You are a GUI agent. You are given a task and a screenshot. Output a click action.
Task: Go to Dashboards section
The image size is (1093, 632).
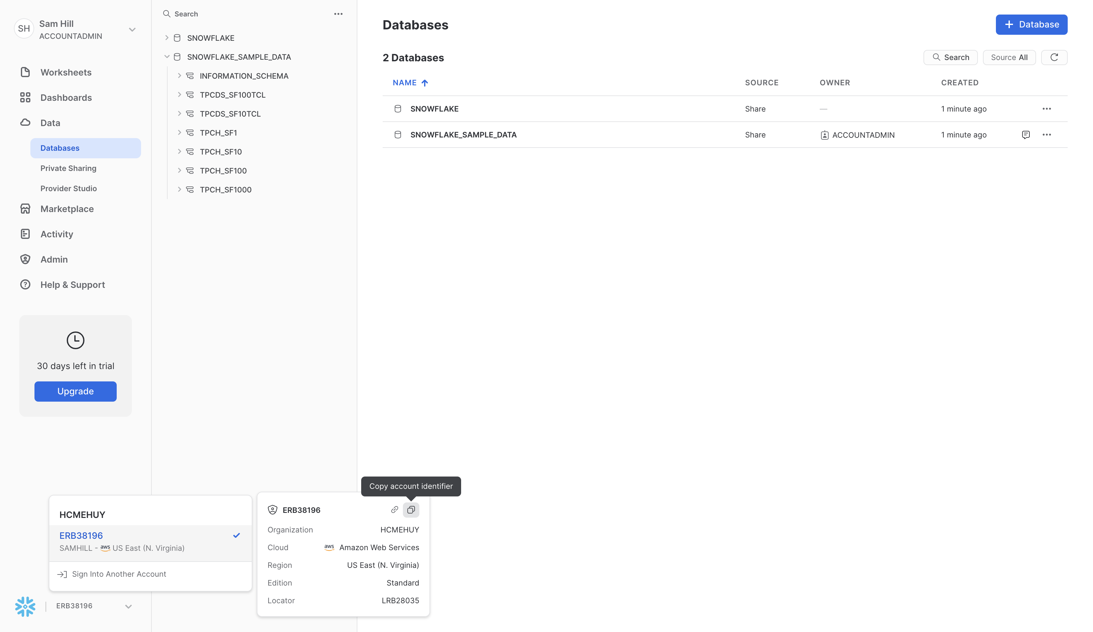66,98
